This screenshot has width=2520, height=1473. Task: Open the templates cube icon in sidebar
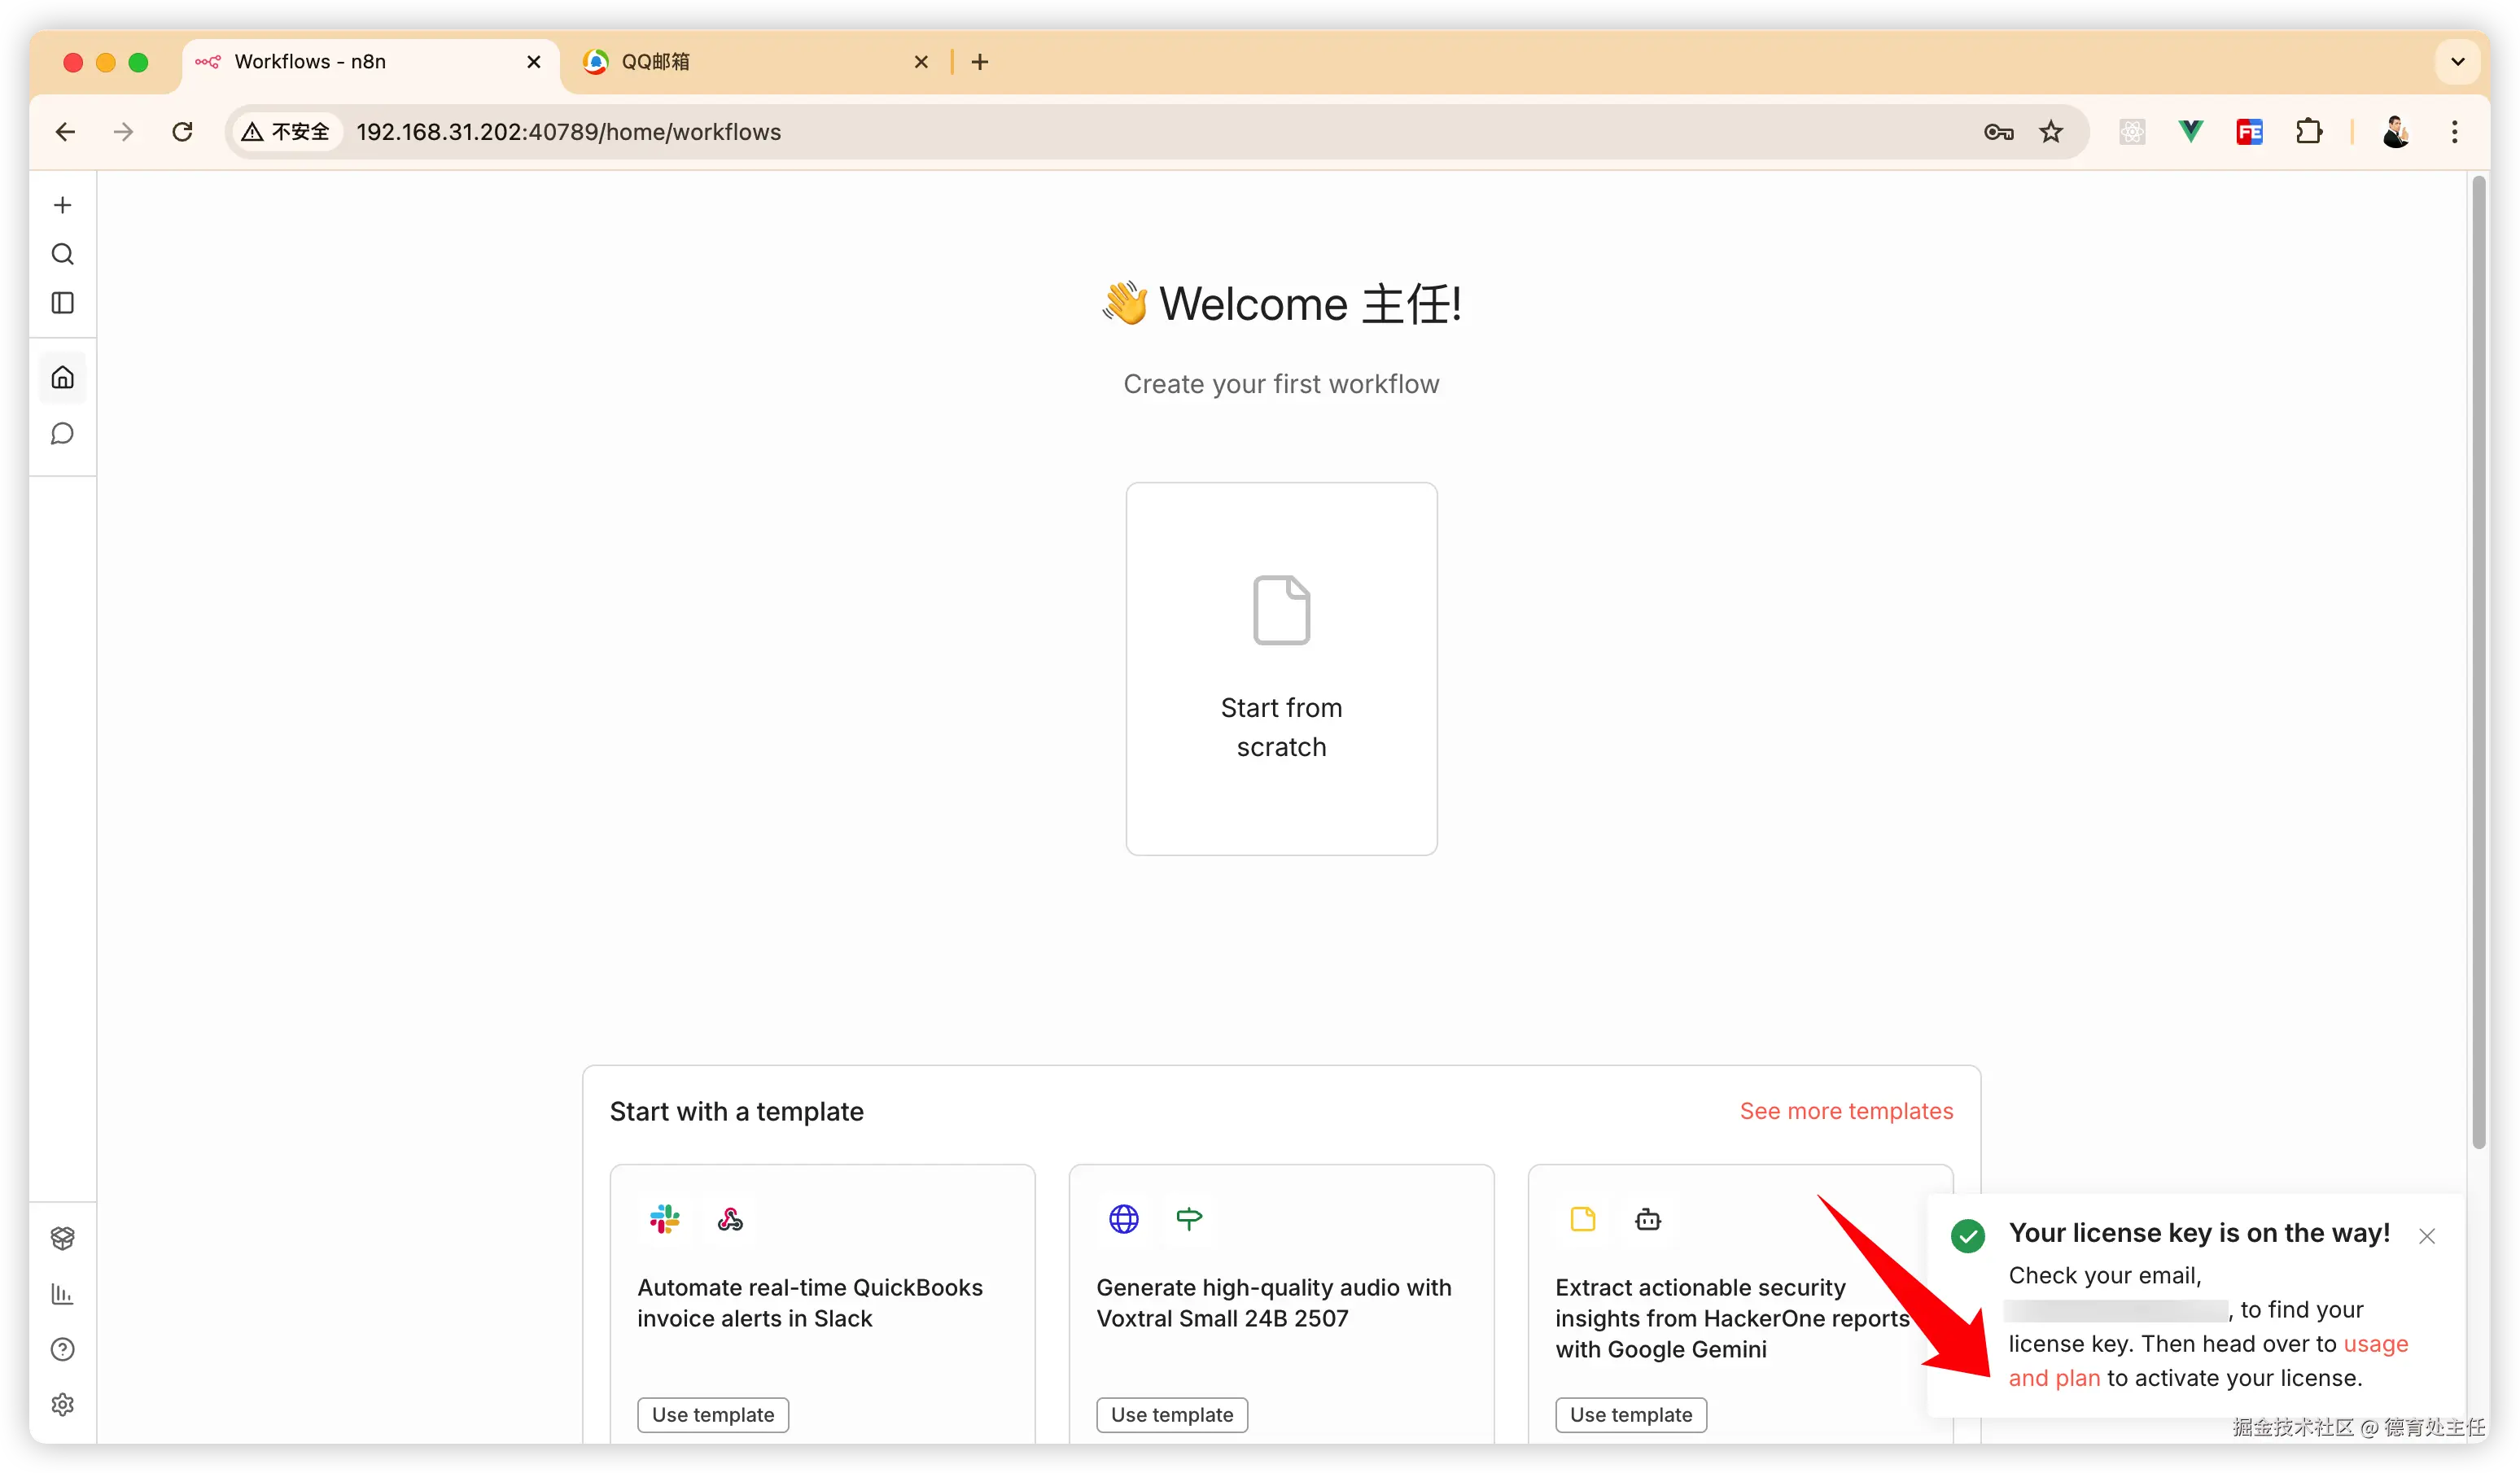(x=62, y=1238)
